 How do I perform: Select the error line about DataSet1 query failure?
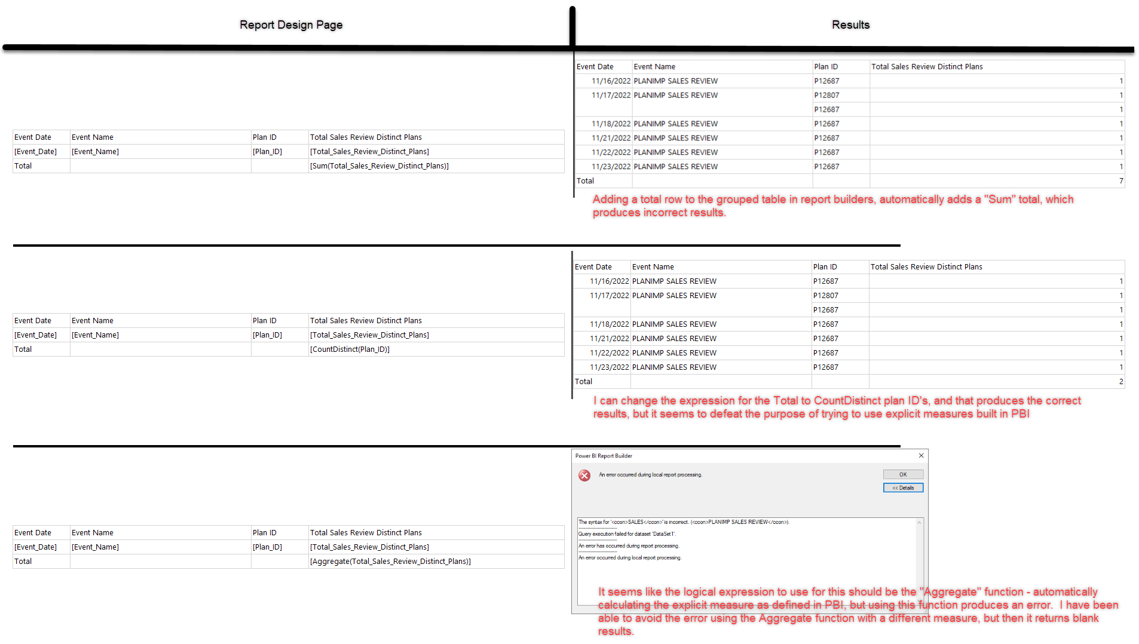pyautogui.click(x=626, y=533)
